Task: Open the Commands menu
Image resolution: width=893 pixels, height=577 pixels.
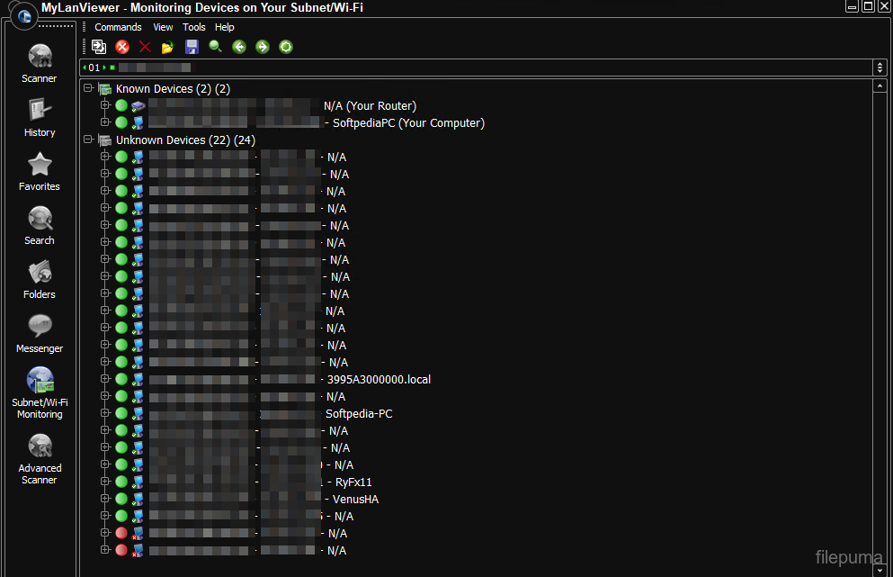Action: pos(118,28)
